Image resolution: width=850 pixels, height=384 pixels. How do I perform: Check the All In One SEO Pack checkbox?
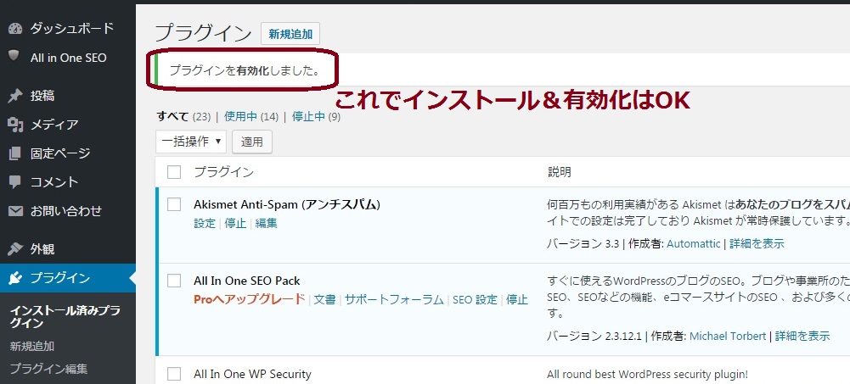(x=174, y=281)
